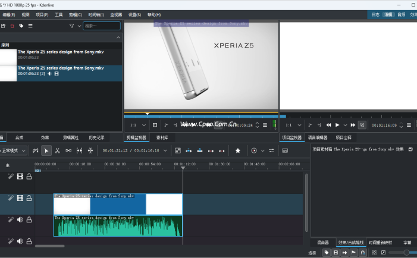Select the razor cut tool

[57, 150]
